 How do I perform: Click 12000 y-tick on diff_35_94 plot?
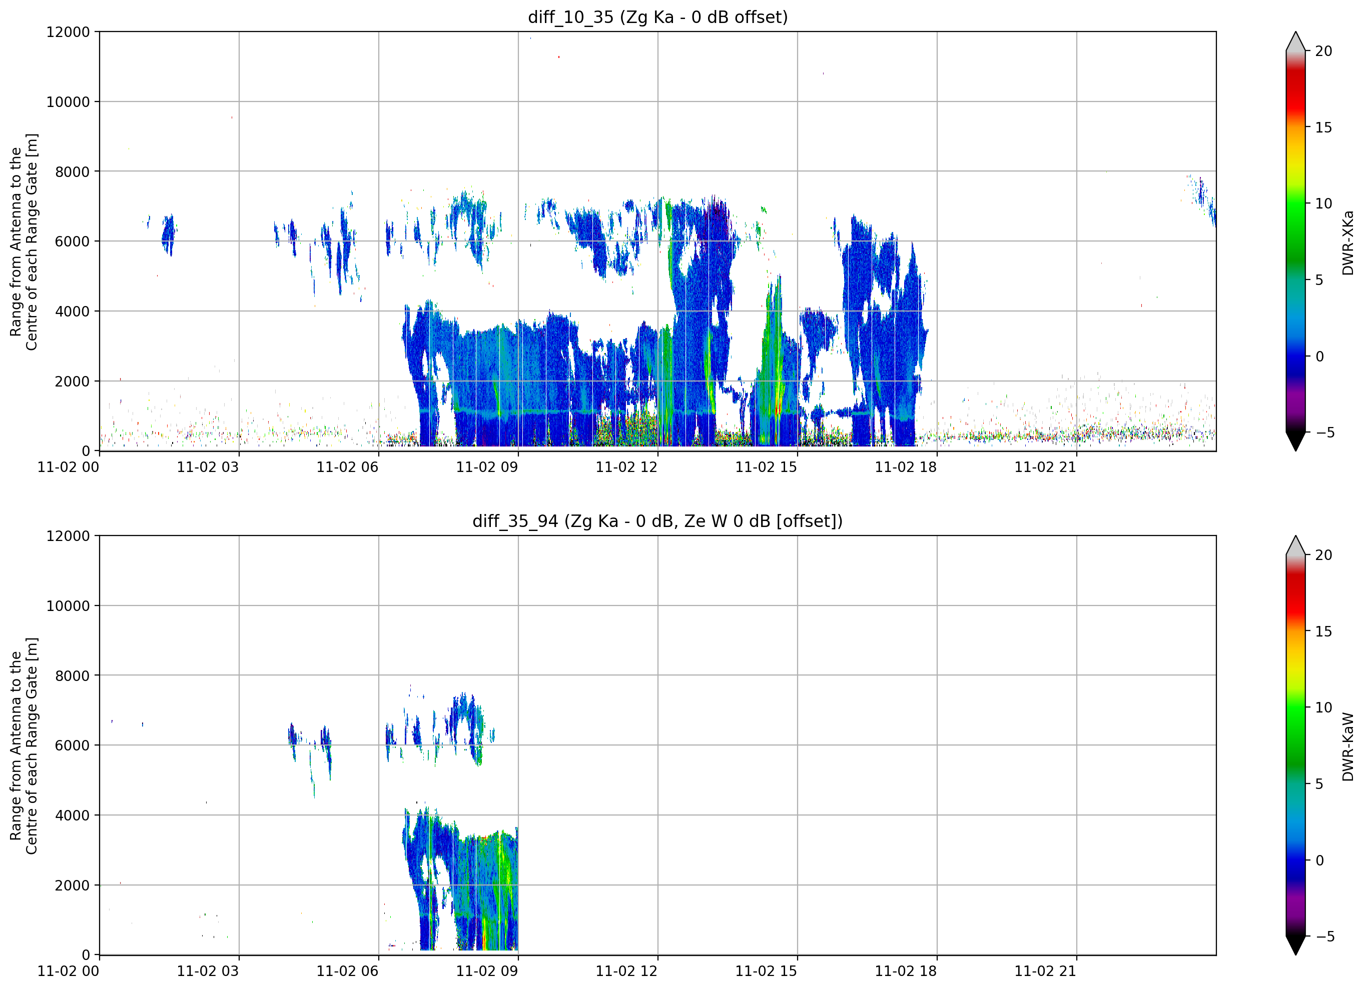[68, 536]
